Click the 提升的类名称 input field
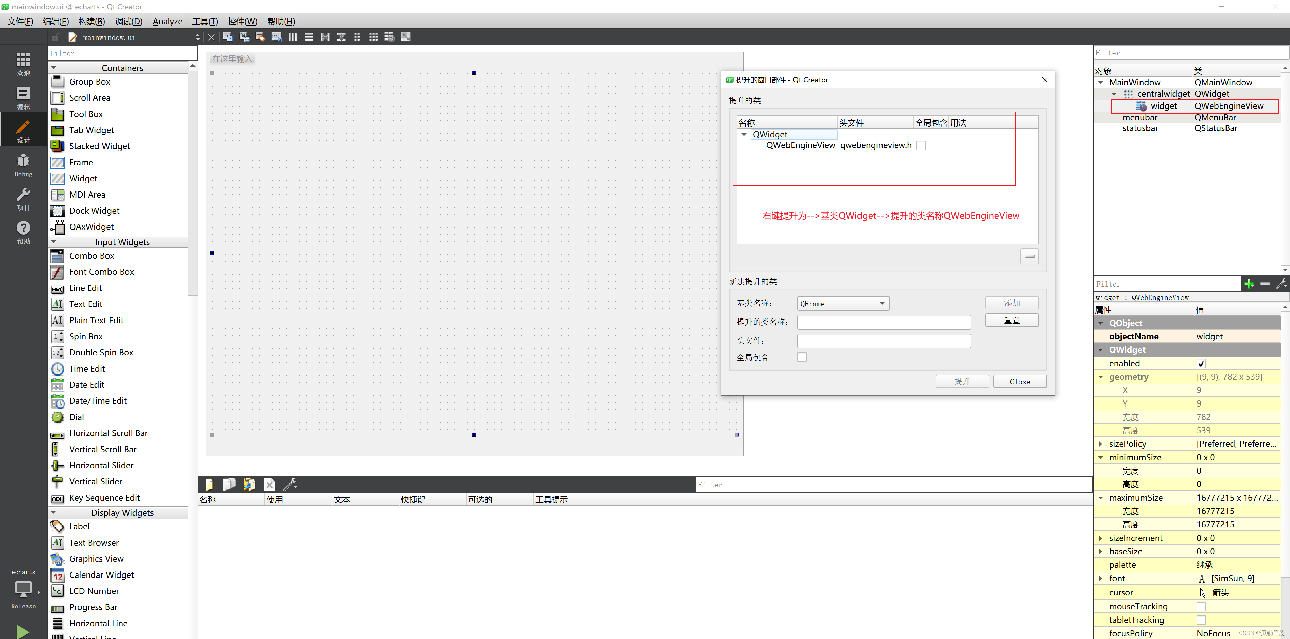 tap(884, 322)
